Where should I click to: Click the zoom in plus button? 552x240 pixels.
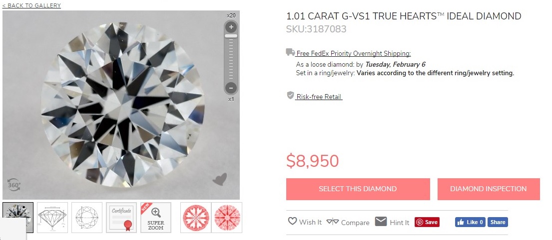click(x=231, y=27)
